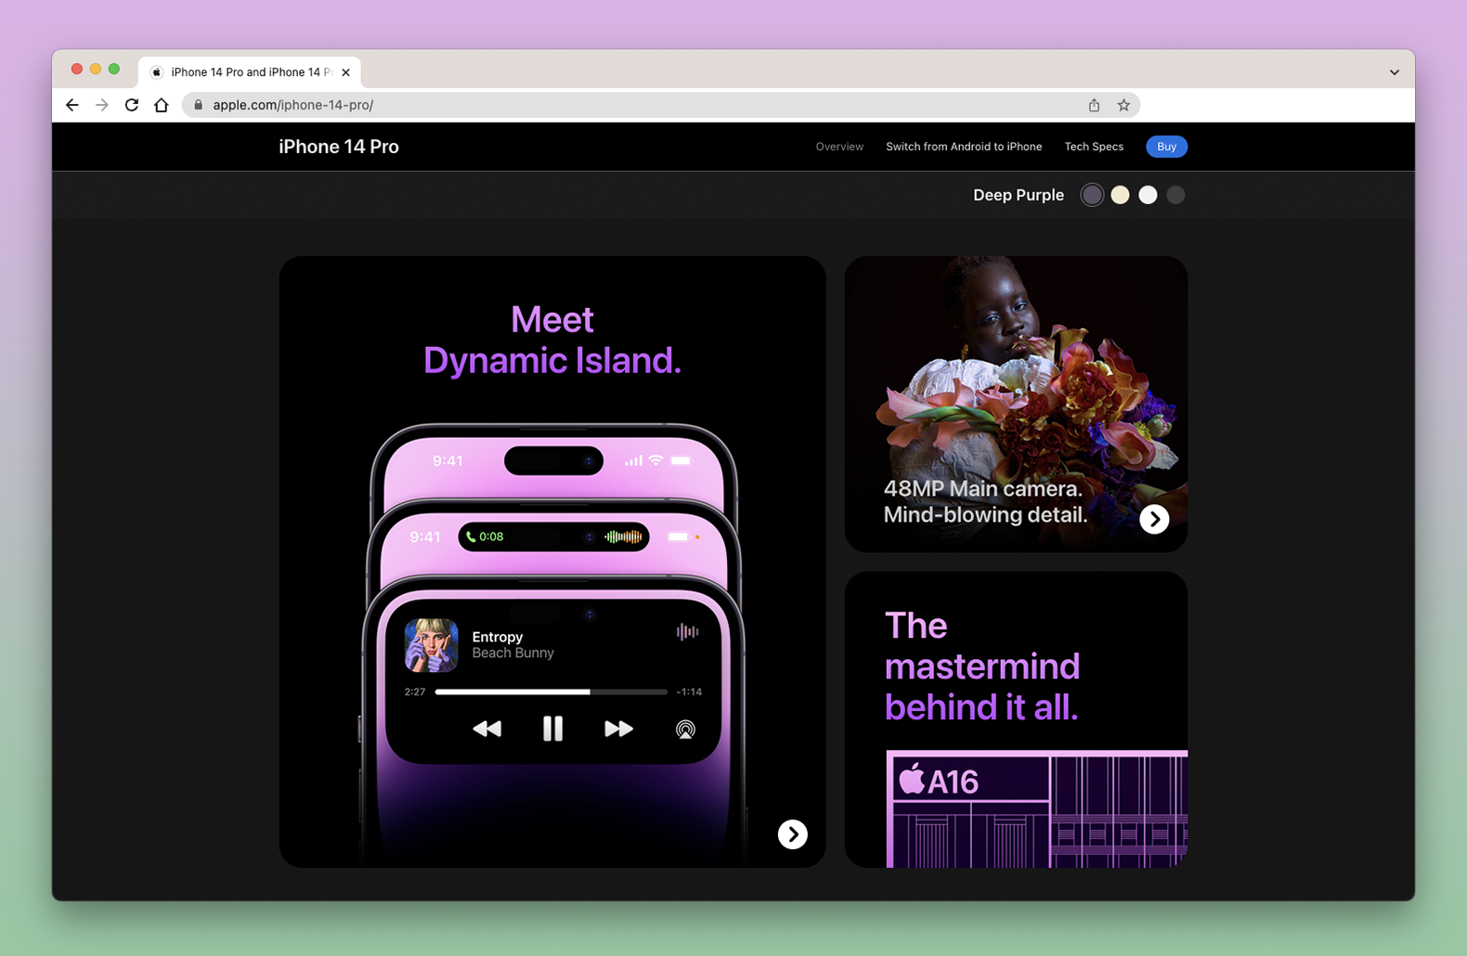
Task: Click the lock icon in the address bar
Action: tap(198, 105)
